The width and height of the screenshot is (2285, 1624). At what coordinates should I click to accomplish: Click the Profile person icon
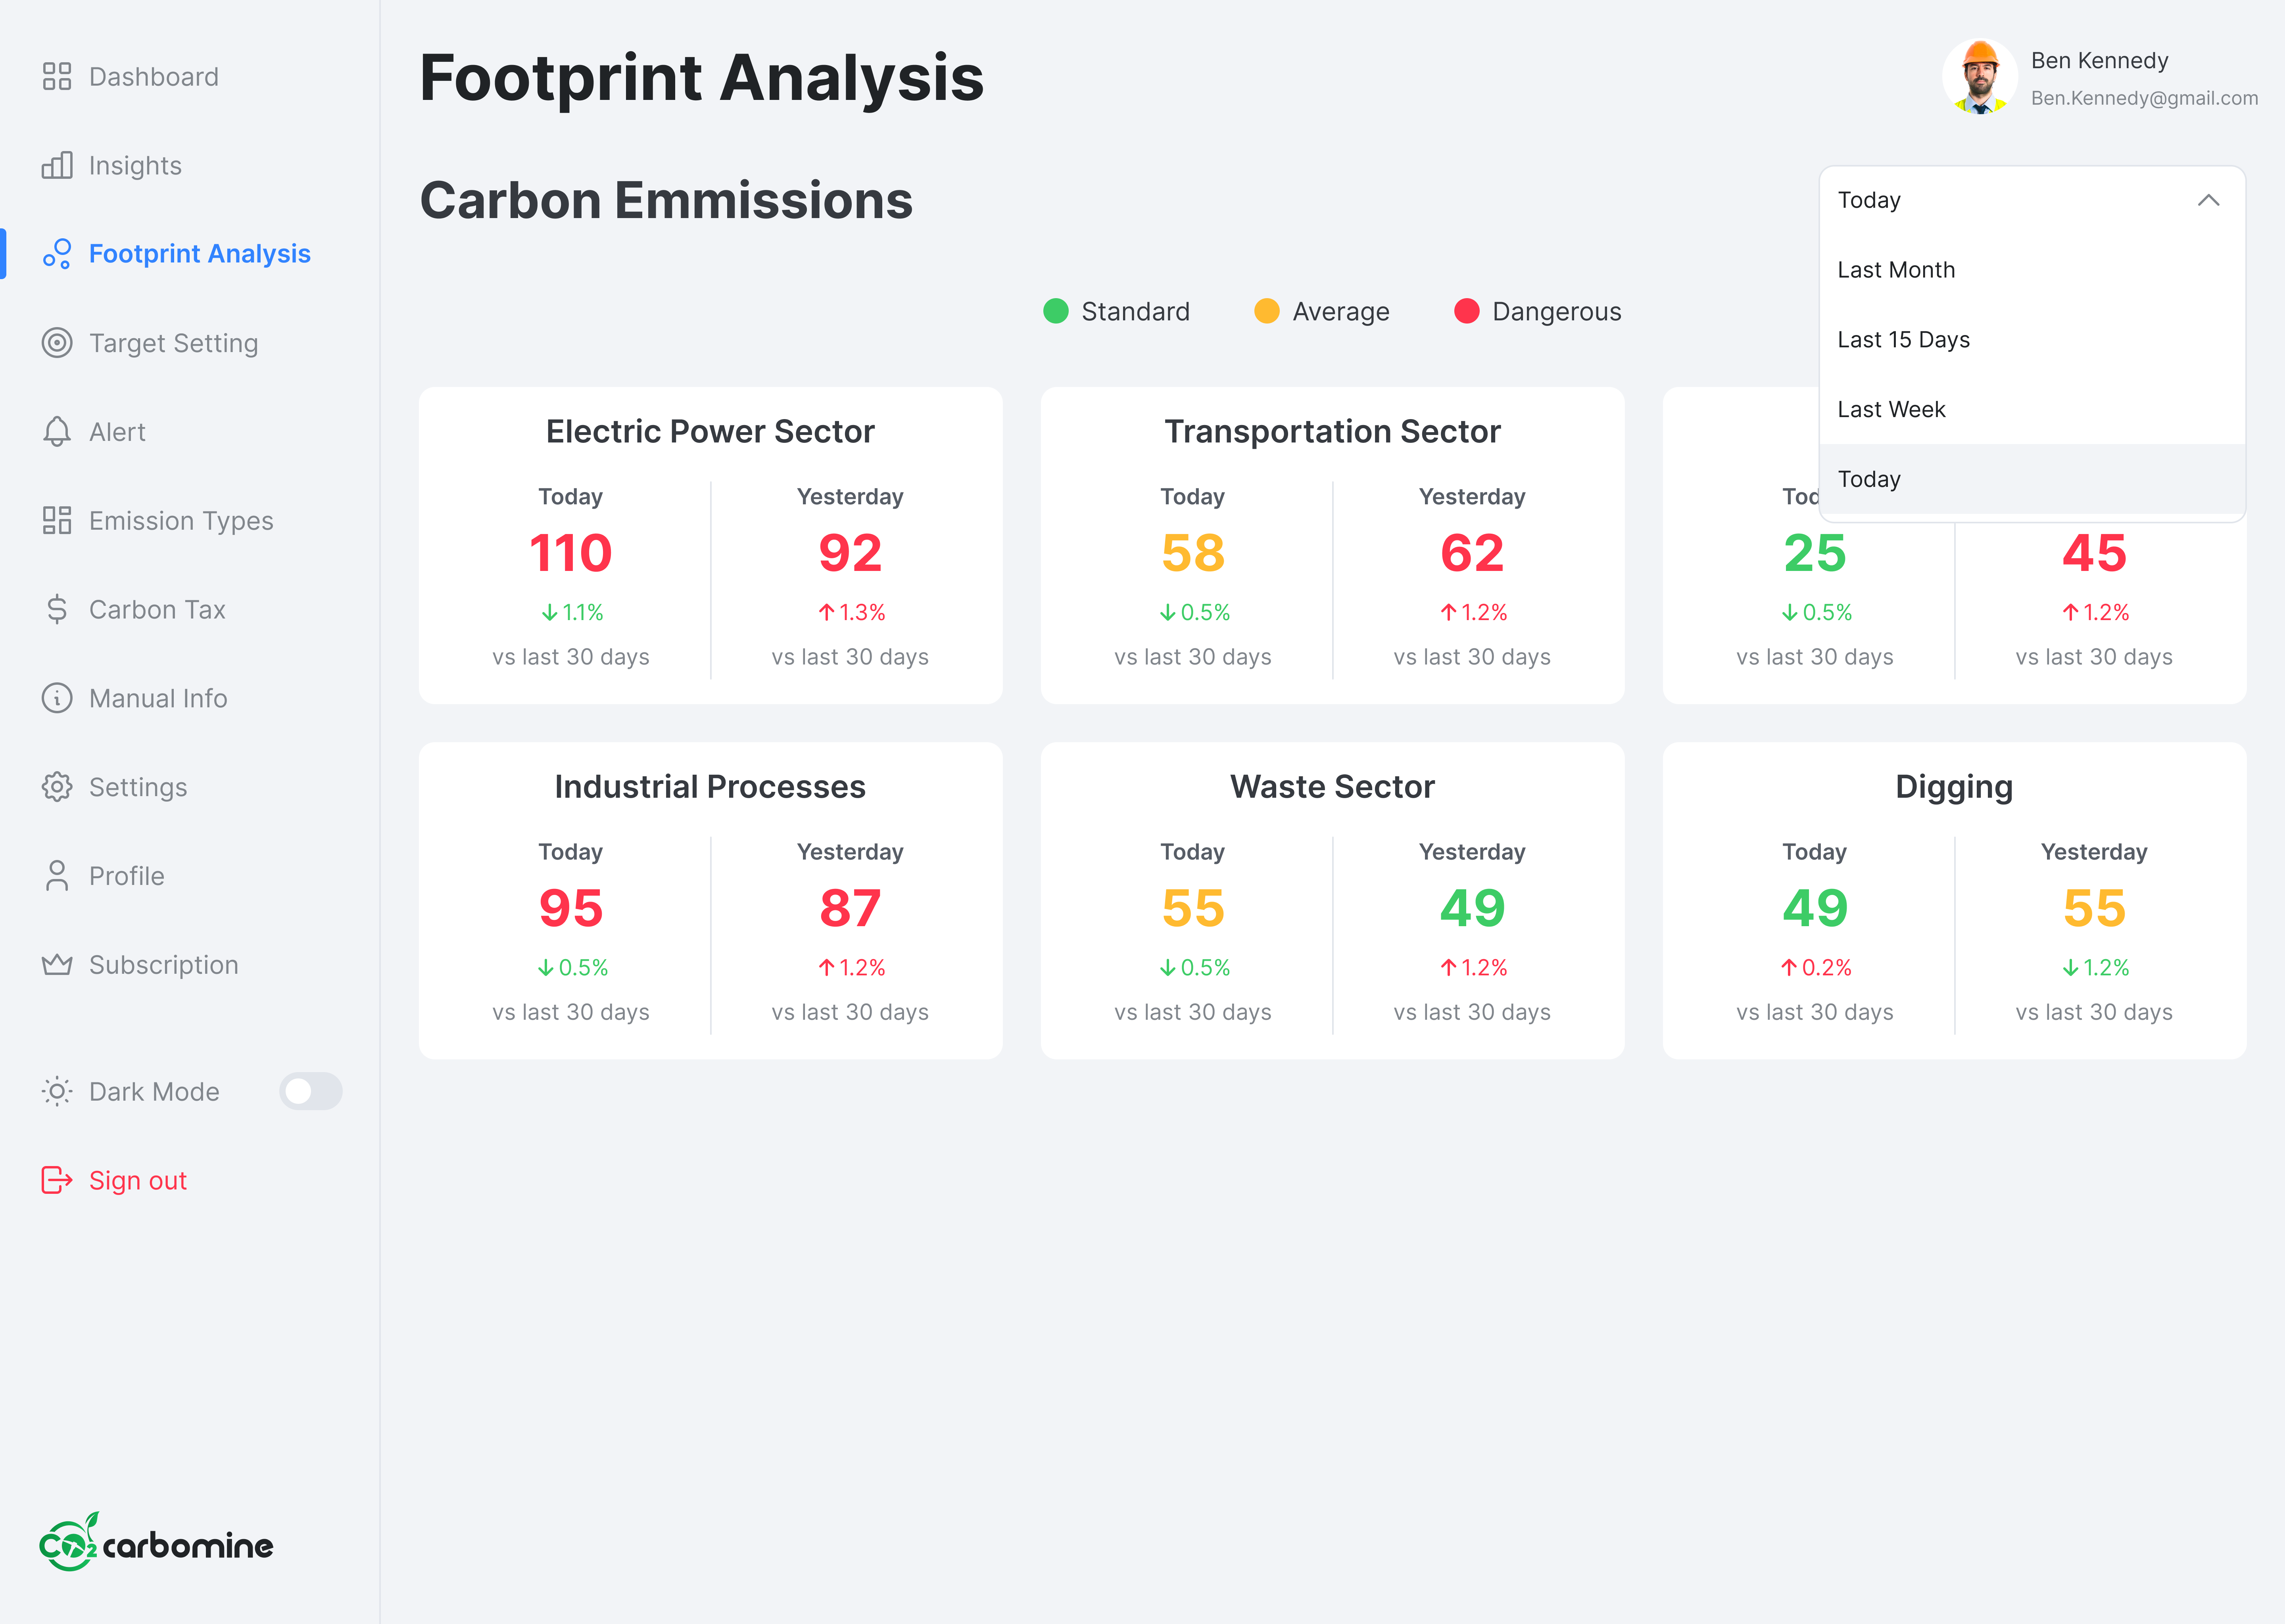click(x=57, y=876)
